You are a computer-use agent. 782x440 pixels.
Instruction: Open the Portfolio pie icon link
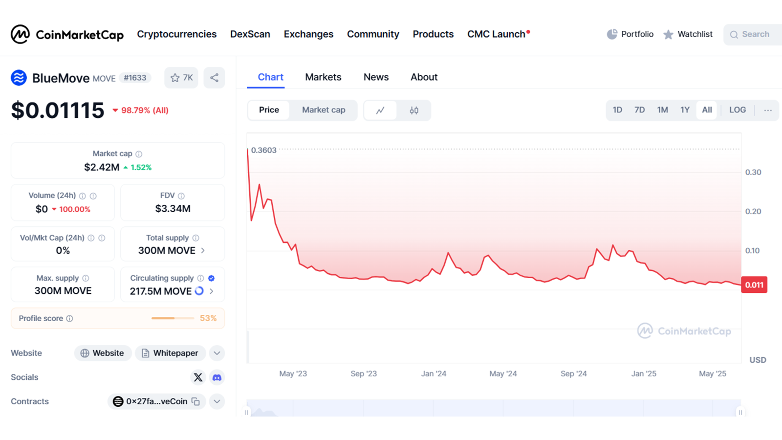click(630, 34)
